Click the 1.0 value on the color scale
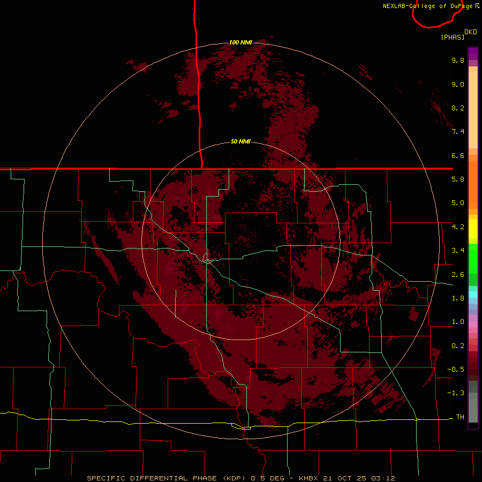The image size is (482, 482). (x=458, y=322)
